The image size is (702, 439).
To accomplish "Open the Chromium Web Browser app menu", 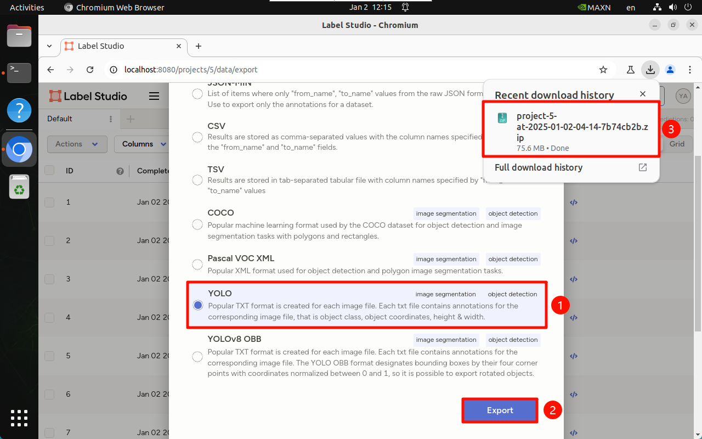I will click(x=114, y=7).
